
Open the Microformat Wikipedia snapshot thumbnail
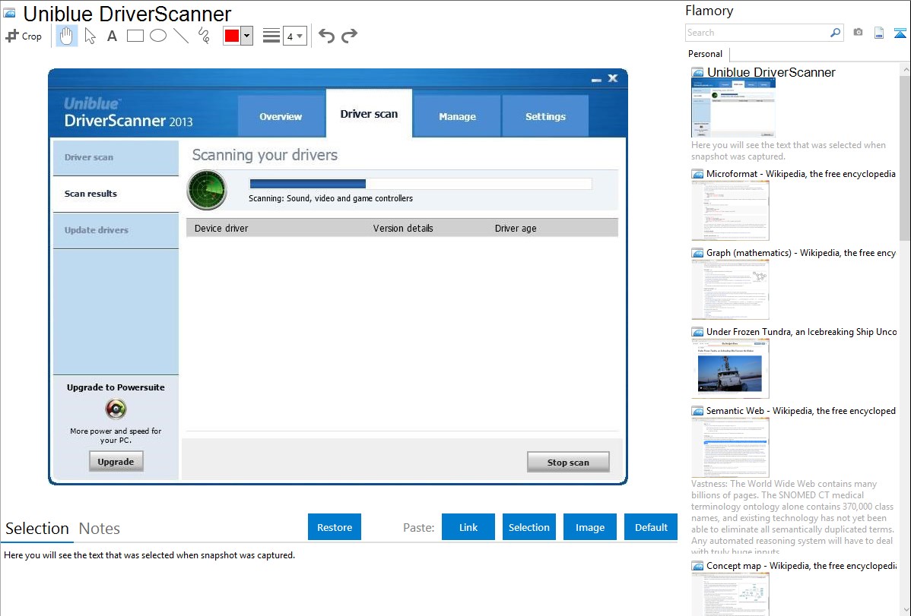point(730,210)
